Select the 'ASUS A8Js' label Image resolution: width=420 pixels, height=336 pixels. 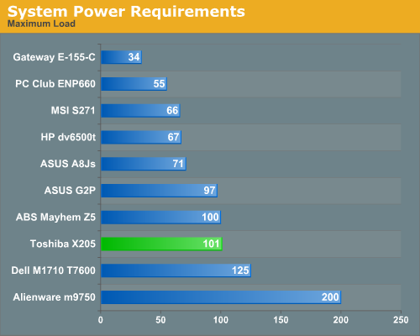[x=68, y=164]
